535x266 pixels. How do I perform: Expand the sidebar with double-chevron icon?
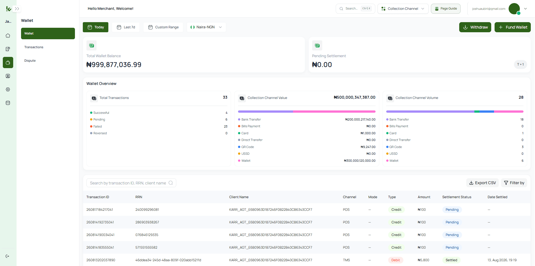[17, 9]
